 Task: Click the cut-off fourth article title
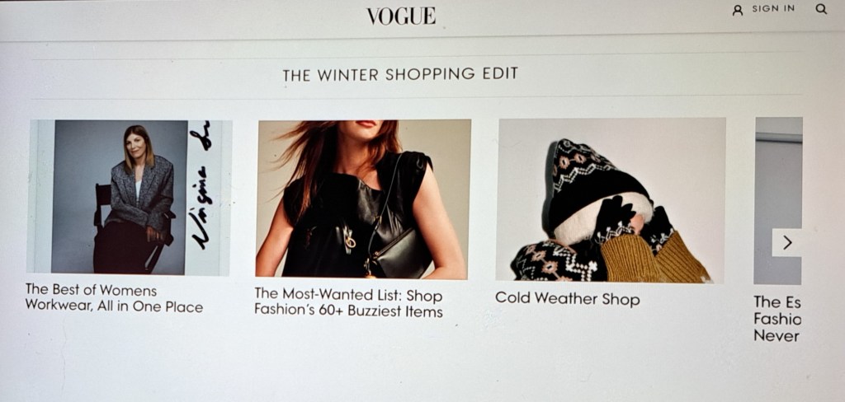pos(777,319)
